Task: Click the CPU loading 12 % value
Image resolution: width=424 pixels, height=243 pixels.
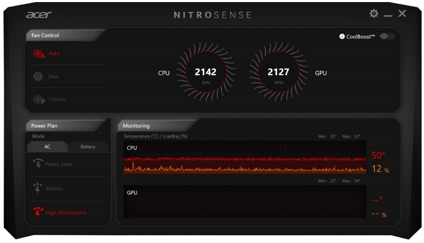Action: 381,169
